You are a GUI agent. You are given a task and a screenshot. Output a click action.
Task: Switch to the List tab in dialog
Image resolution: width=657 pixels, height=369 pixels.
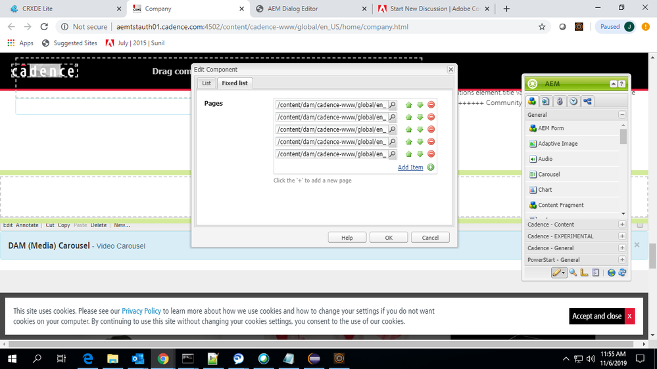pyautogui.click(x=207, y=83)
